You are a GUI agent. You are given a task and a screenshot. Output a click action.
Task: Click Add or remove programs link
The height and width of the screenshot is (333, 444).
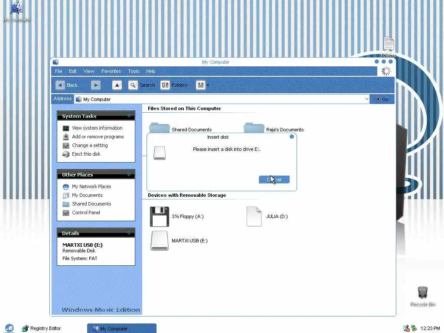(x=98, y=137)
